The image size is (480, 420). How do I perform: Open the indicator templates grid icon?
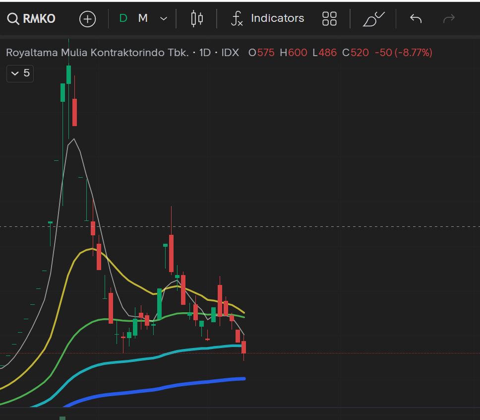click(x=329, y=19)
